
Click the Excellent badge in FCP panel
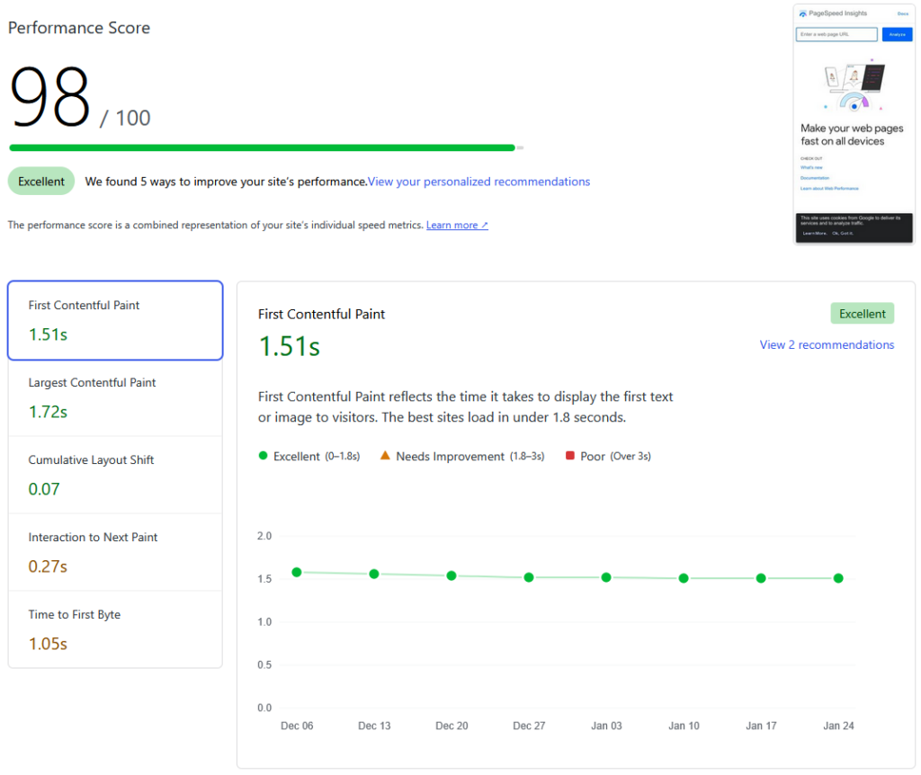[862, 314]
